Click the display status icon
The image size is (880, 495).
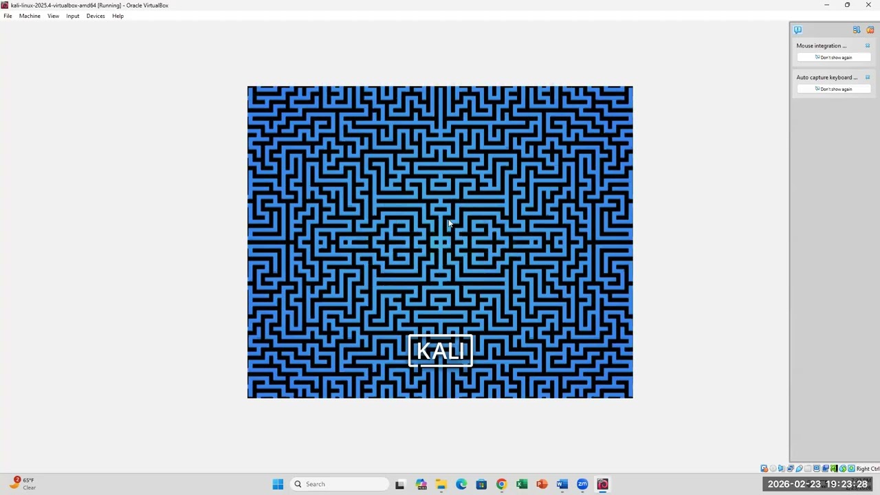[x=817, y=468]
